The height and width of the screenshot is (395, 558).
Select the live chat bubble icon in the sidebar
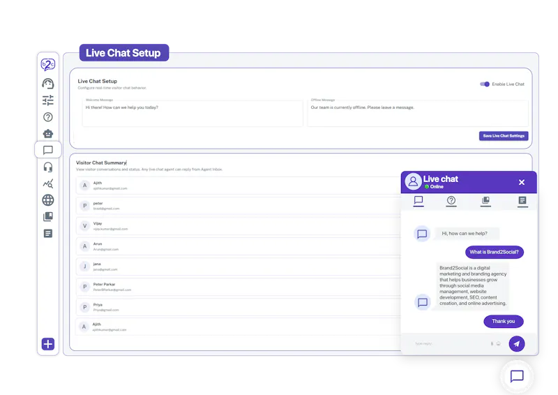tap(47, 150)
